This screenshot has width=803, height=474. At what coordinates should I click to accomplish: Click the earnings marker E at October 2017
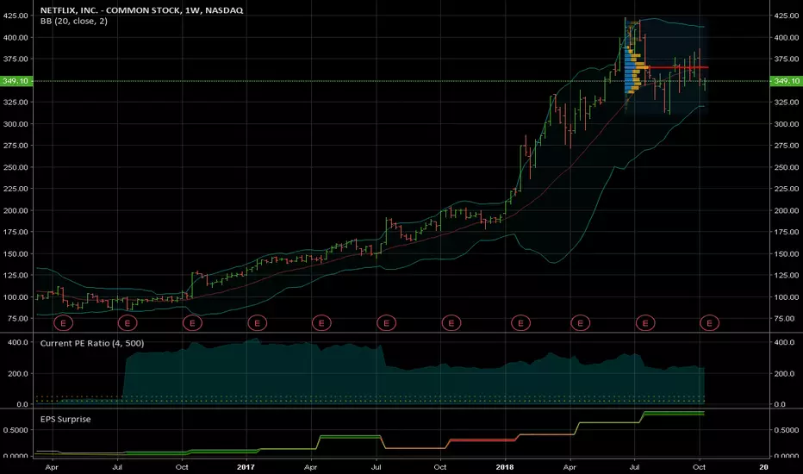pos(451,323)
